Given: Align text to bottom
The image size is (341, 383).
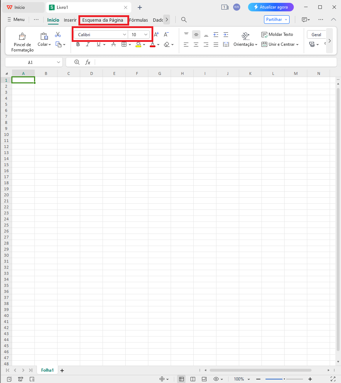Looking at the screenshot, I should [x=206, y=35].
